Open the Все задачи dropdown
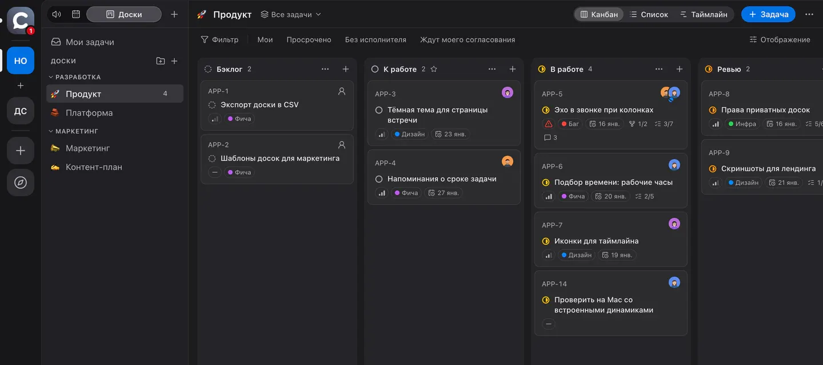This screenshot has height=365, width=823. [291, 14]
